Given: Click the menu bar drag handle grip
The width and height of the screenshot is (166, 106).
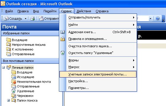Looking at the screenshot, I should pyautogui.click(x=2, y=11).
